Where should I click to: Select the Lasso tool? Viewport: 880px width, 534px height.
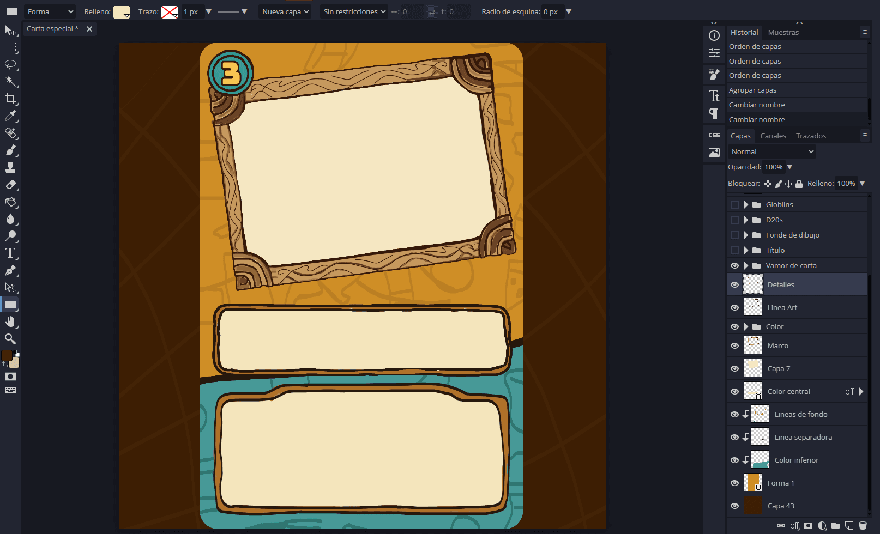coord(10,64)
